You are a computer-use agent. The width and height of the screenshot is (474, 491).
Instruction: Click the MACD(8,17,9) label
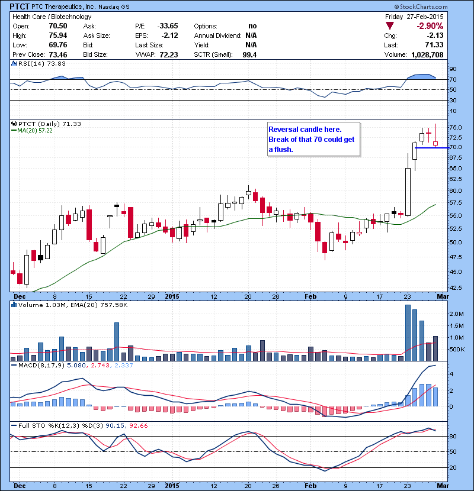42,366
